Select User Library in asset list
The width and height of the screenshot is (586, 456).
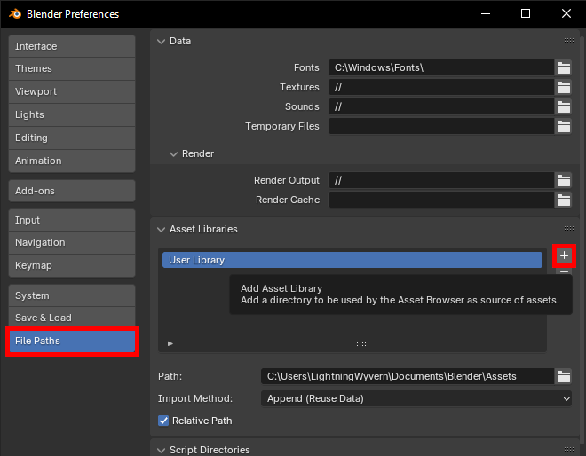352,260
